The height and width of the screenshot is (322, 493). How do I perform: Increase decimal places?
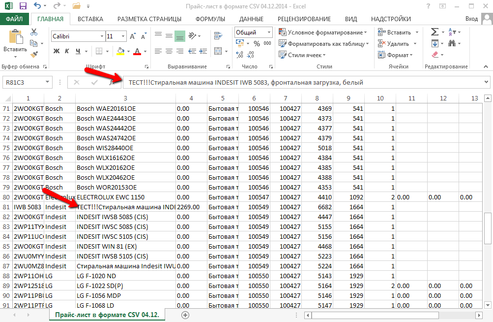(x=239, y=55)
